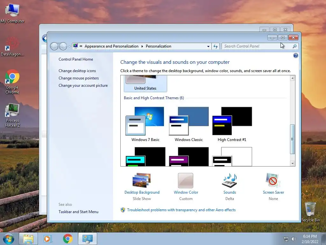326x245 pixels.
Task: Click the Window Color label link
Action: (186, 192)
